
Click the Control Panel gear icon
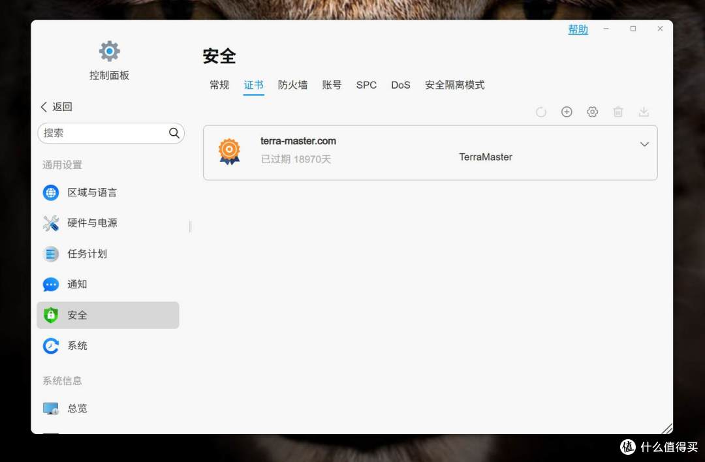click(109, 52)
